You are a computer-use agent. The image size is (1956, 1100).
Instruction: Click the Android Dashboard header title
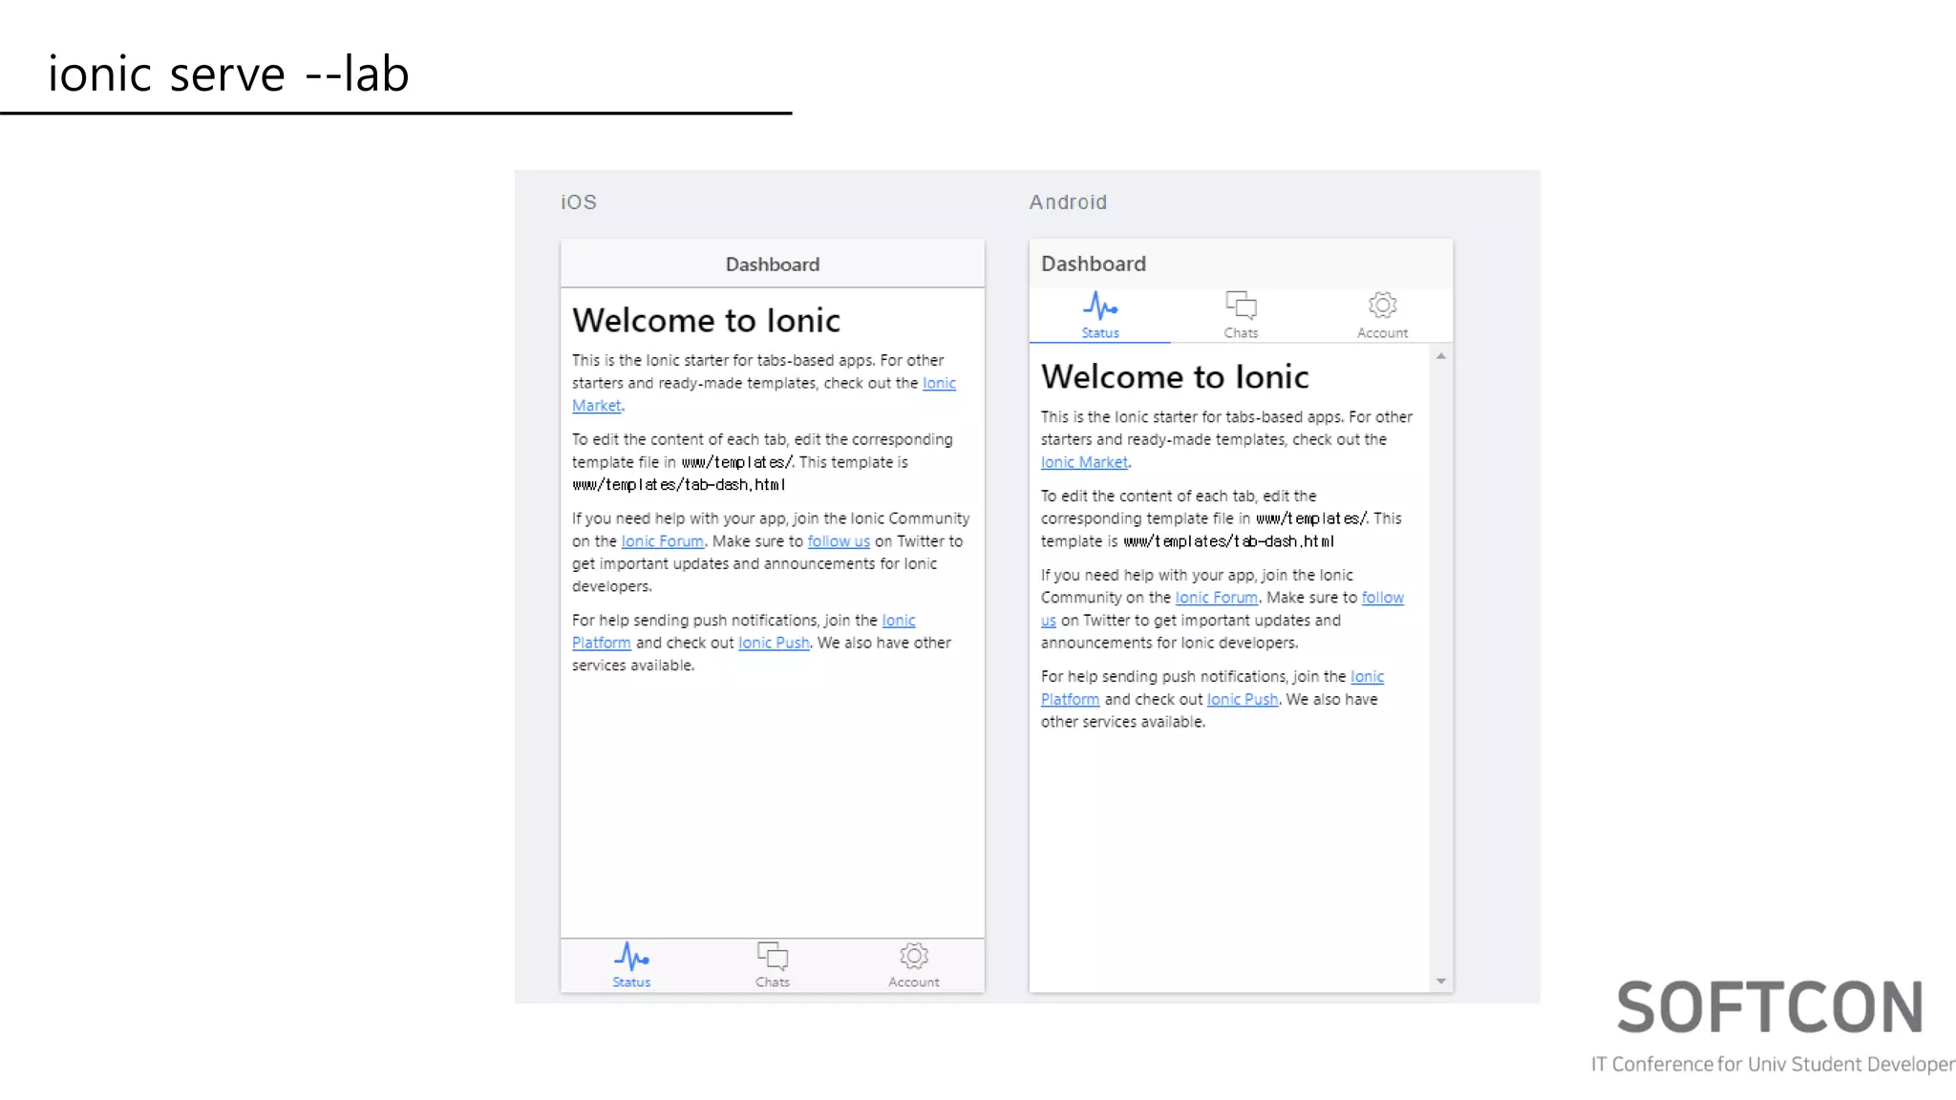tap(1093, 264)
